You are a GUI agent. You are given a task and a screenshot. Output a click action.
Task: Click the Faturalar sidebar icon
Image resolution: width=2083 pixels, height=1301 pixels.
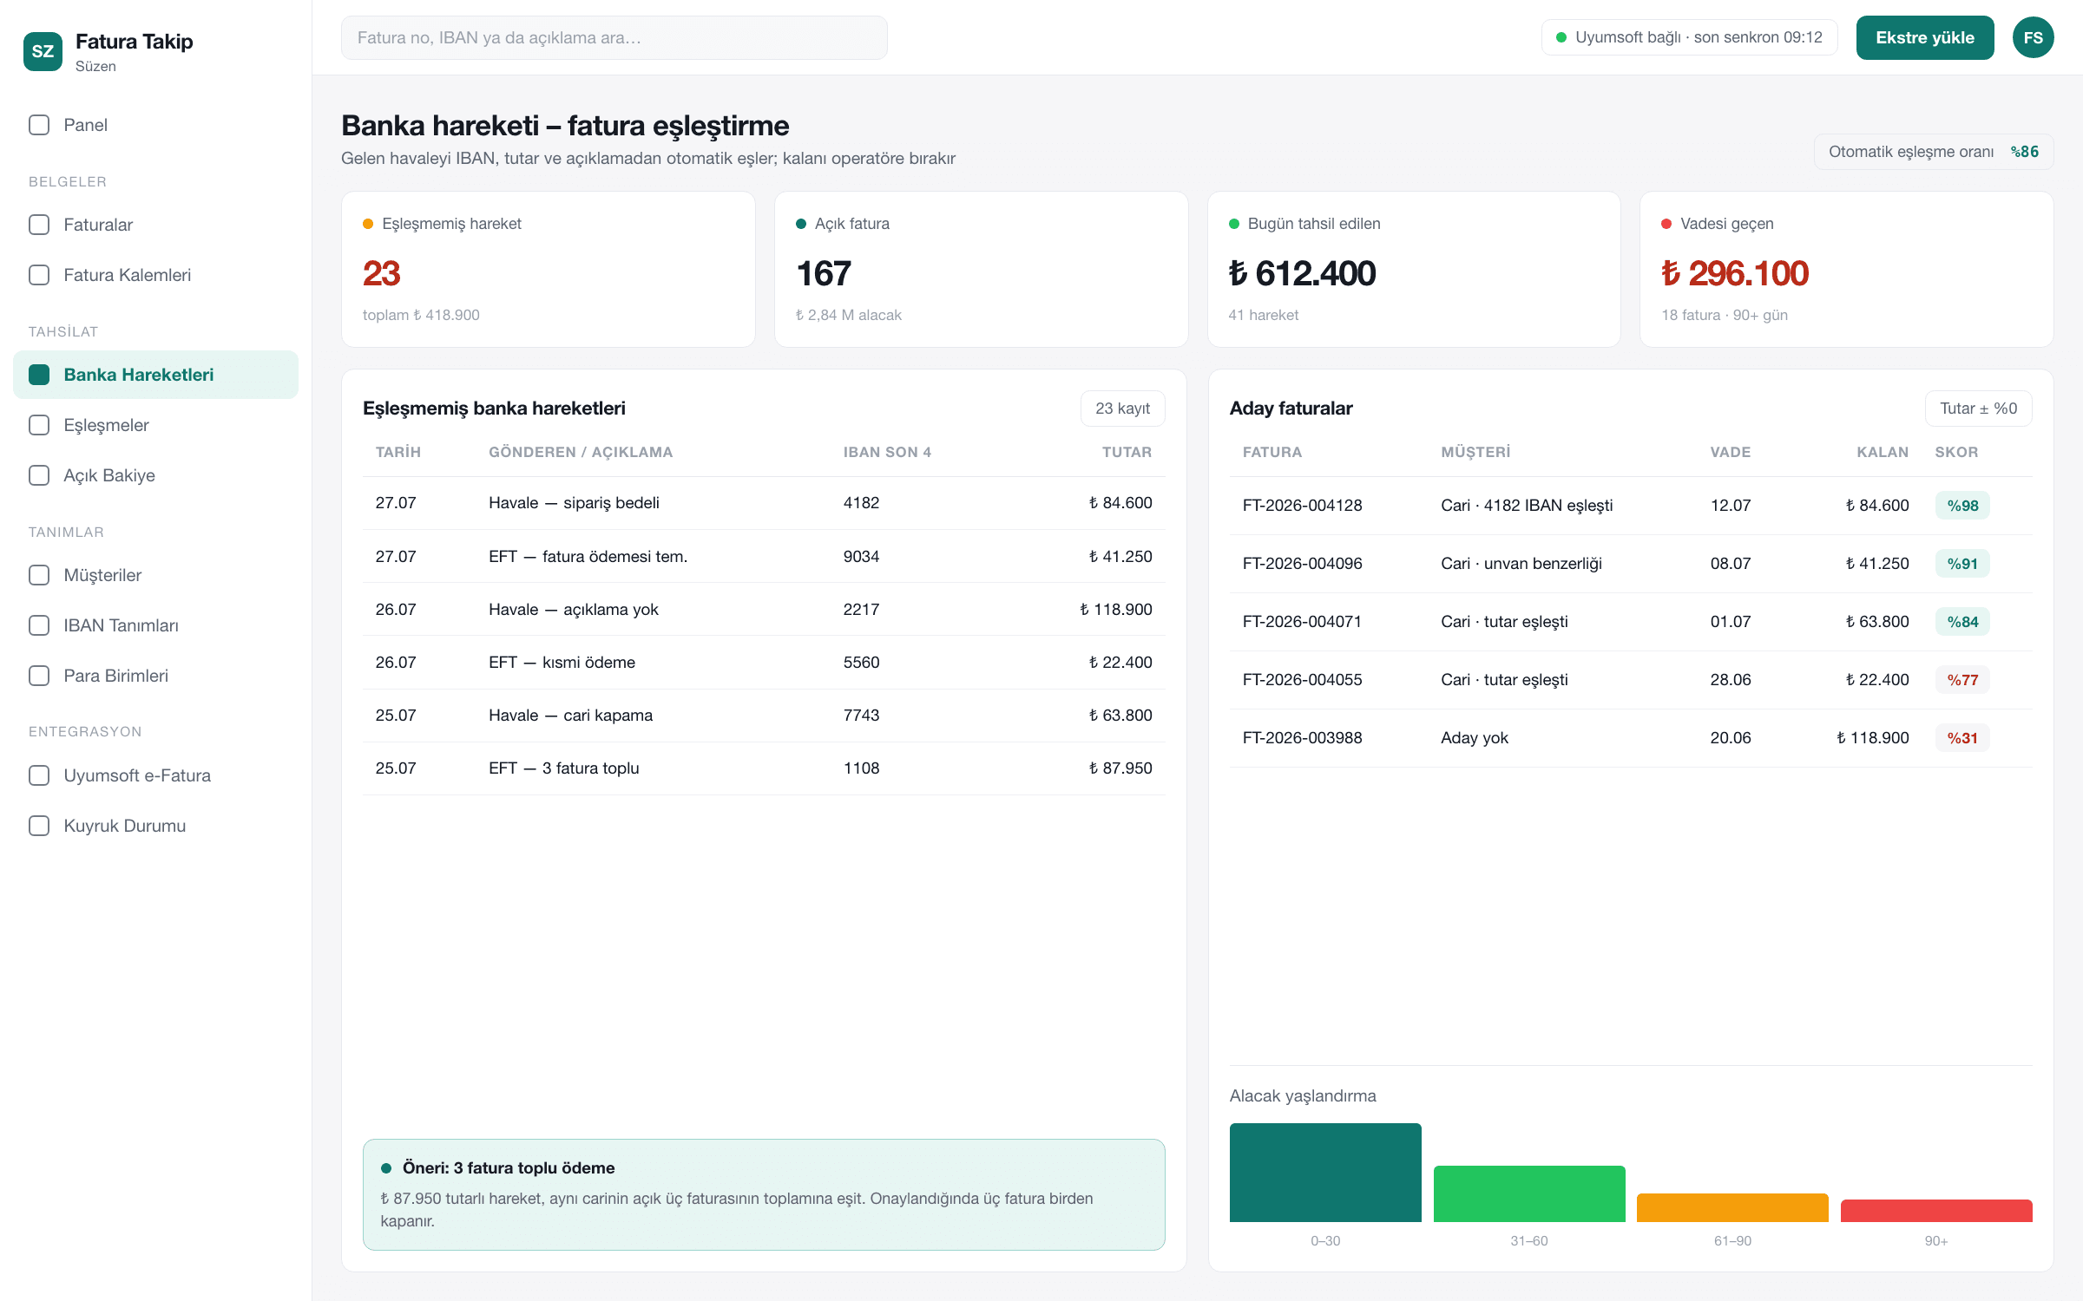click(x=39, y=225)
